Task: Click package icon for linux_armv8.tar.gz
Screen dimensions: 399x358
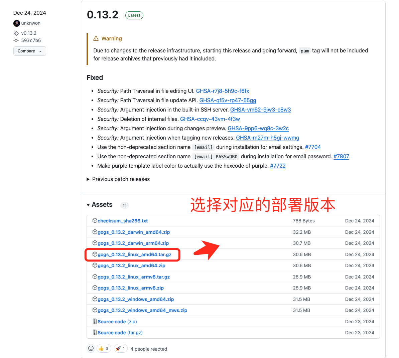Action: coord(95,277)
